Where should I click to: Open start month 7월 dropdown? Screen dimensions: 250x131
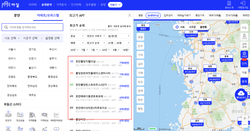click(x=85, y=50)
